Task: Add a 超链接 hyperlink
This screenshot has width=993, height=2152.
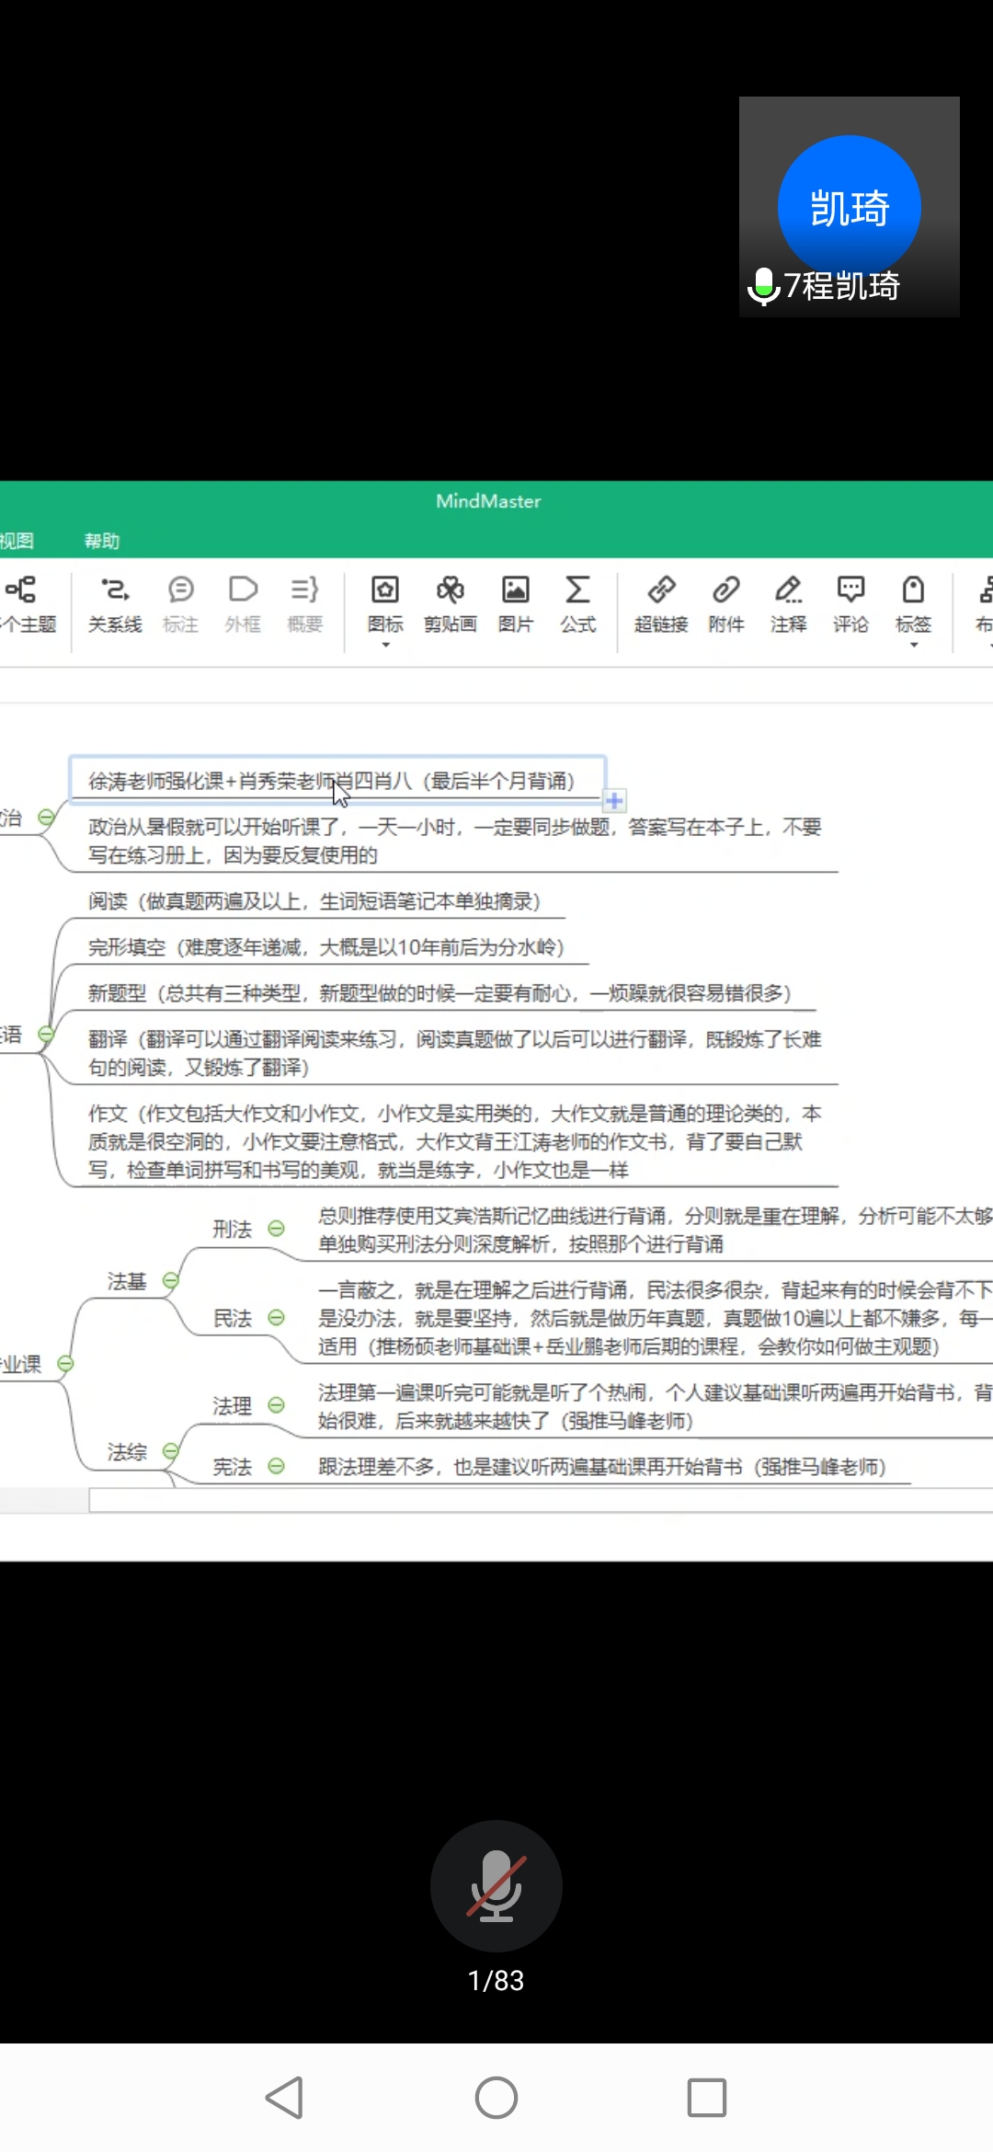Action: 661,603
